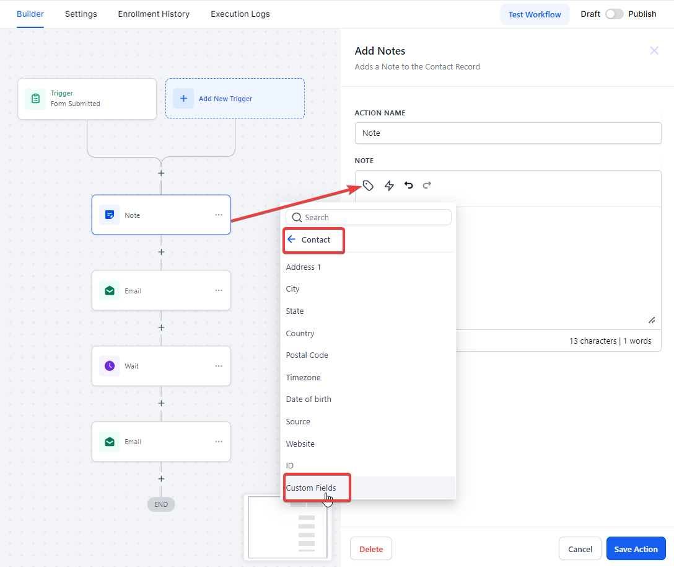Click the Save Action button

[636, 549]
